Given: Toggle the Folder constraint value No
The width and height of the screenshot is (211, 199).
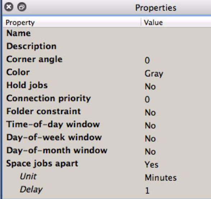Looking at the screenshot, I should point(150,112).
